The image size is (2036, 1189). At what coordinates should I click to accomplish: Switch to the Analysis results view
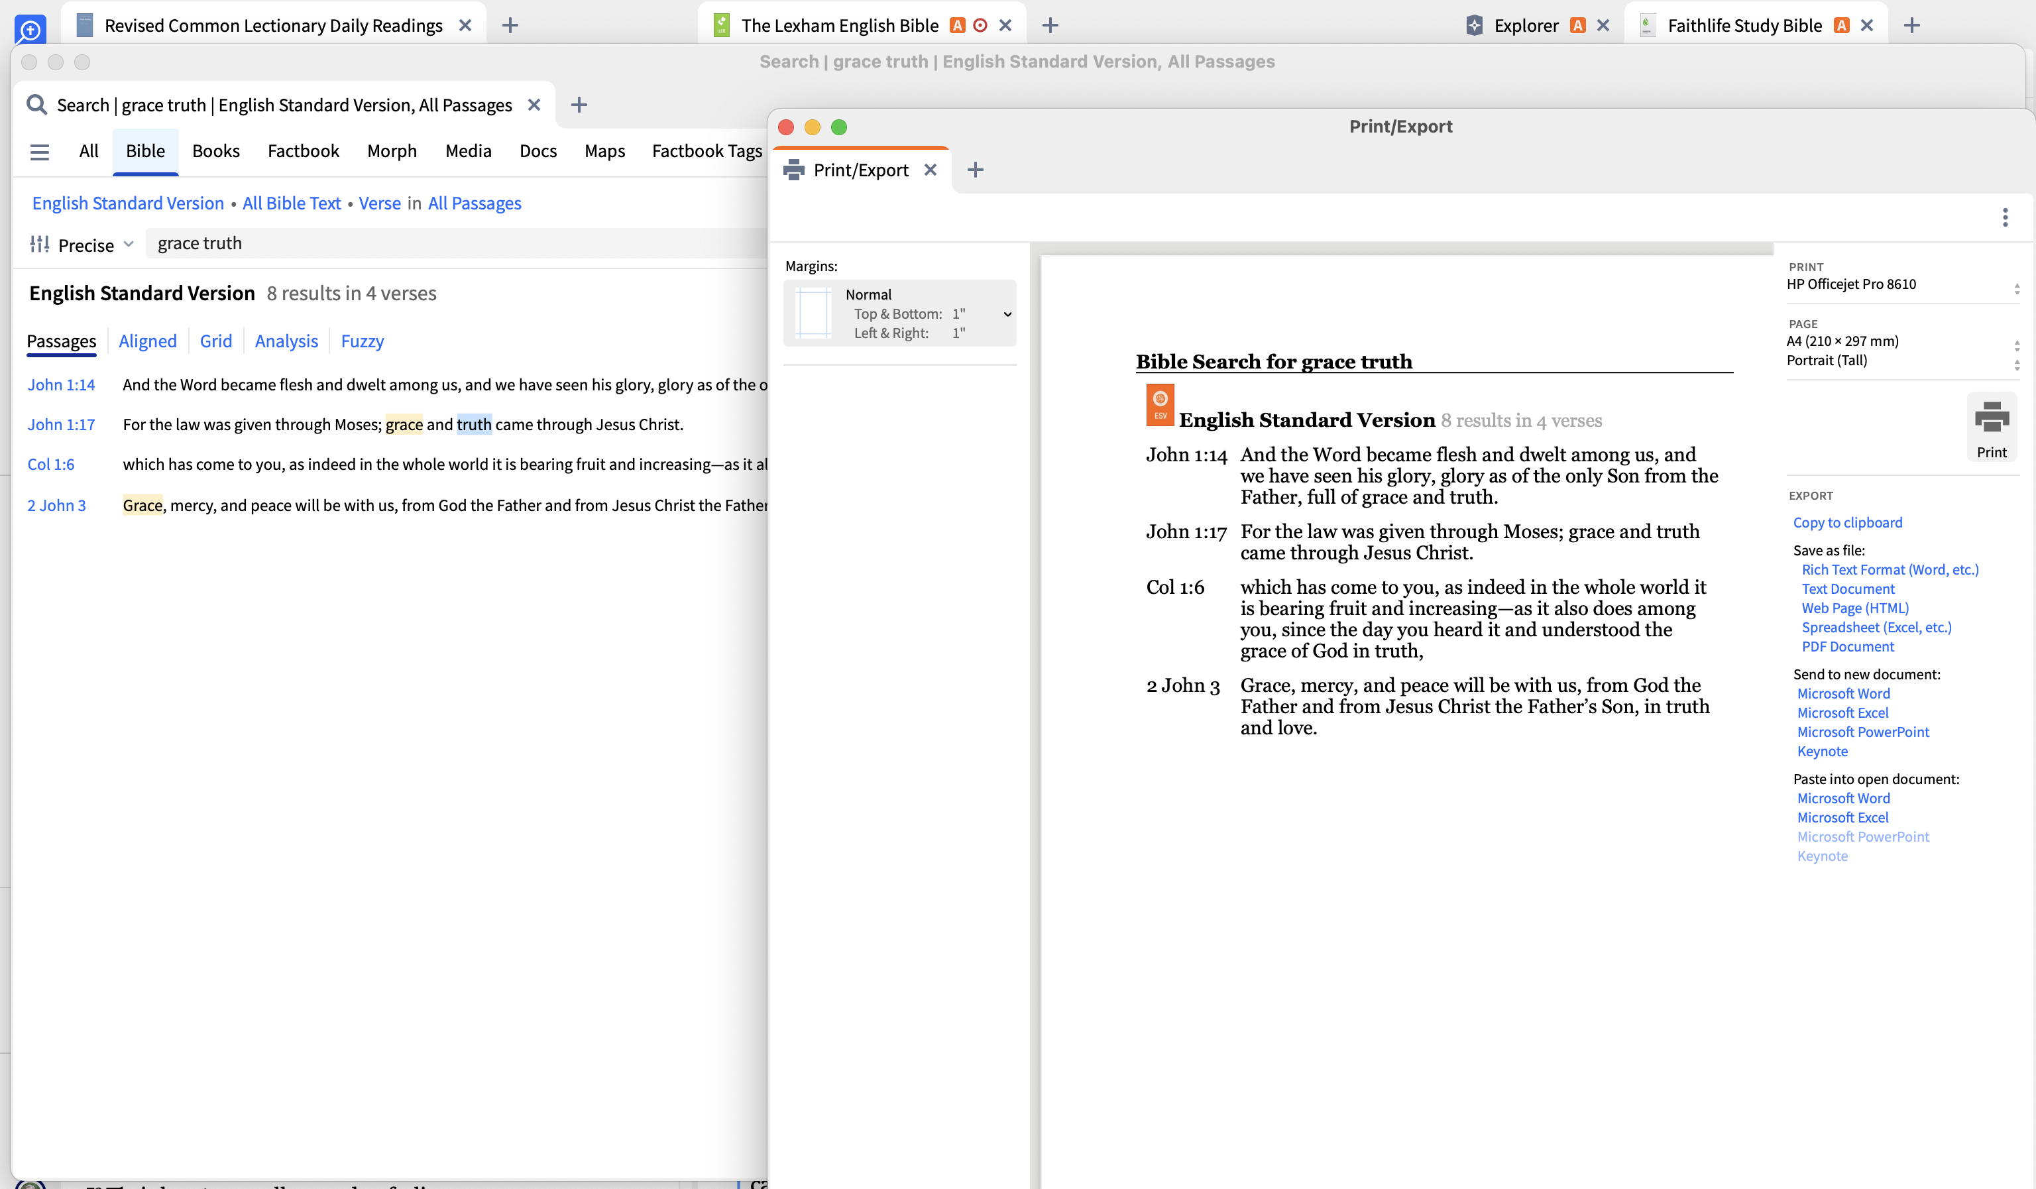click(x=287, y=341)
